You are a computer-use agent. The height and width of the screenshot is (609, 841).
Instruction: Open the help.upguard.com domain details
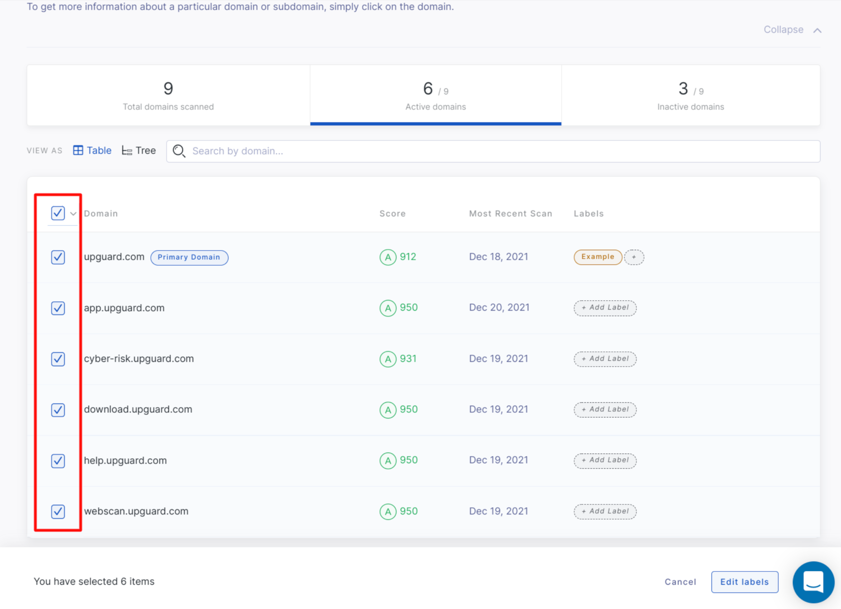tap(125, 461)
